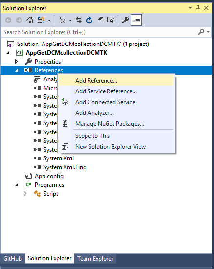Click the Pending Changes Filter clock icon

(x=63, y=20)
